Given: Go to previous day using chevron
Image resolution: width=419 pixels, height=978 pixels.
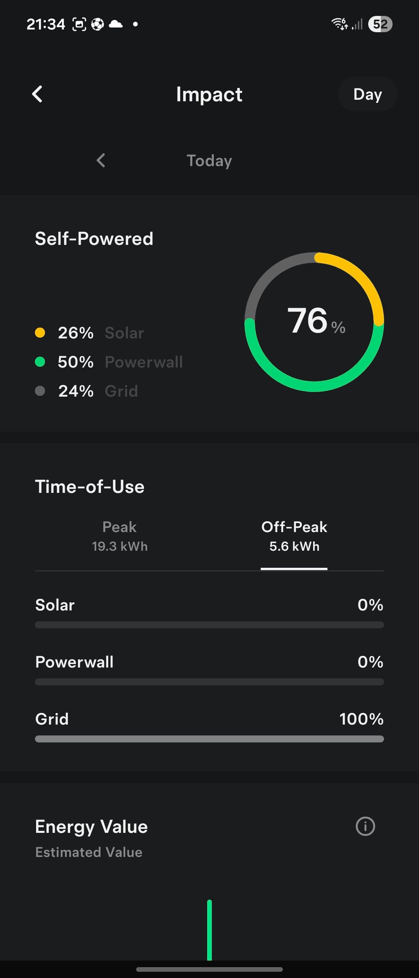Looking at the screenshot, I should pyautogui.click(x=101, y=160).
